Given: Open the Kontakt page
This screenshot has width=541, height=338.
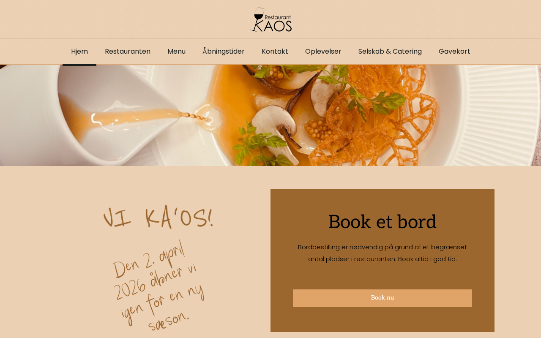Looking at the screenshot, I should click(275, 52).
